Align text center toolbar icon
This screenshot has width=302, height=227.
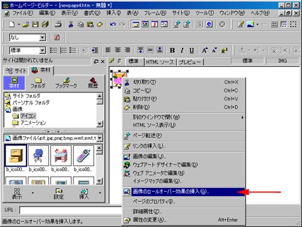(x=118, y=50)
